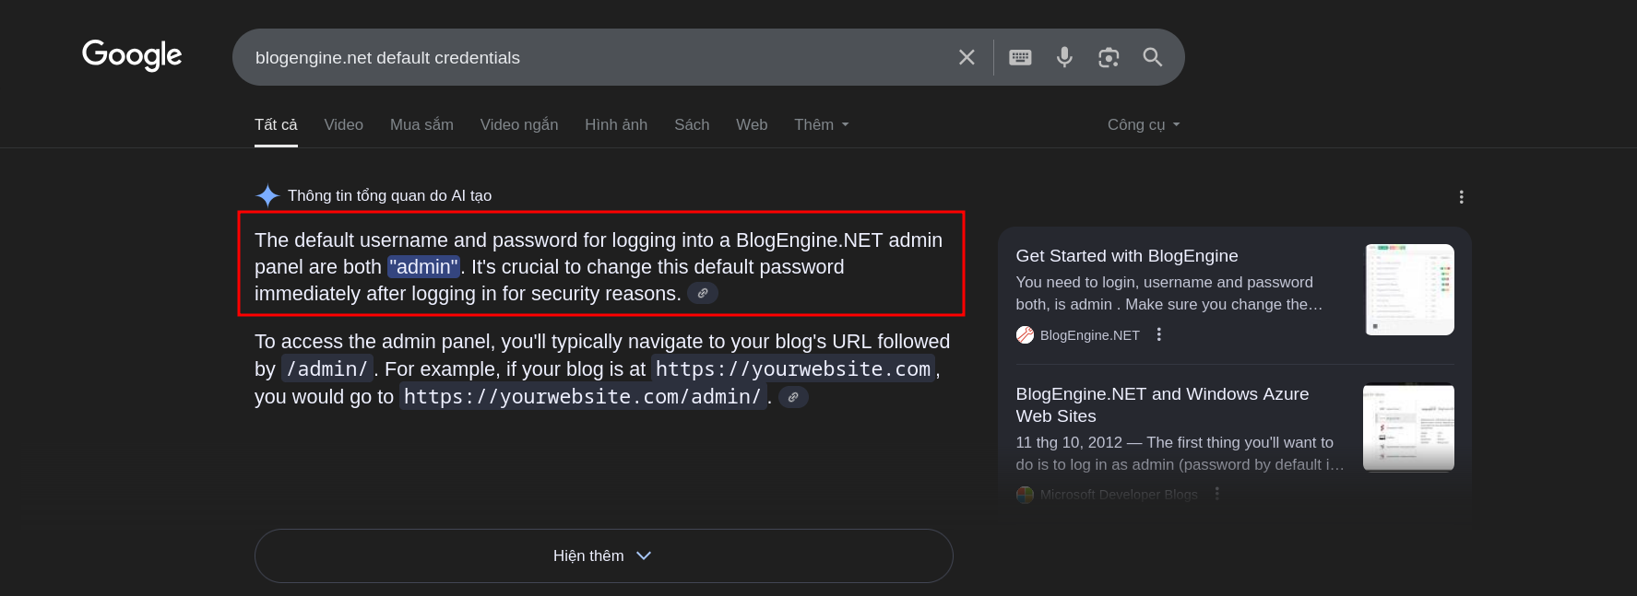
Task: Click source link chip after admin URL paragraph
Action: [x=793, y=397]
